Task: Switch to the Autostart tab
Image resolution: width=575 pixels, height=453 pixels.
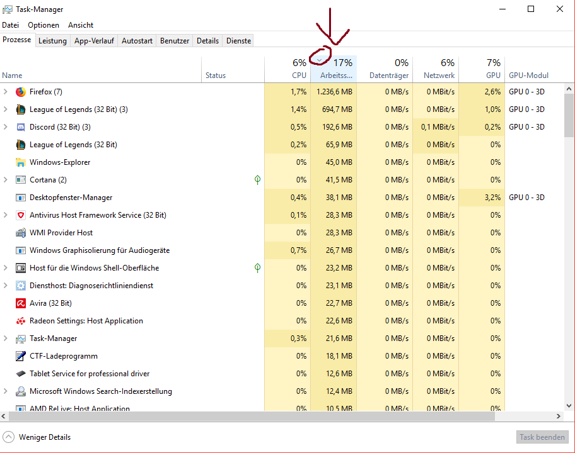Action: click(137, 41)
